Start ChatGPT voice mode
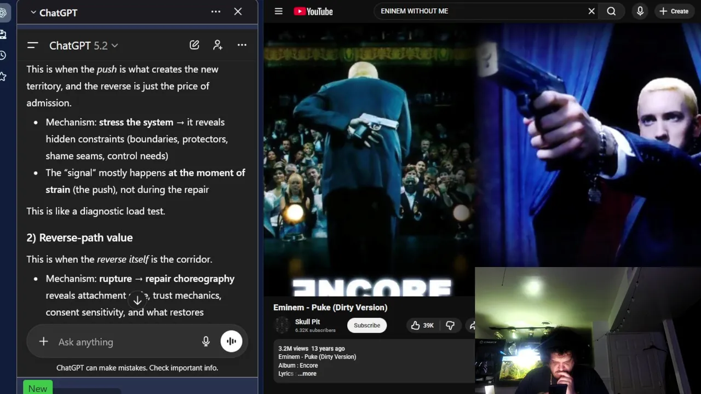 [231, 341]
